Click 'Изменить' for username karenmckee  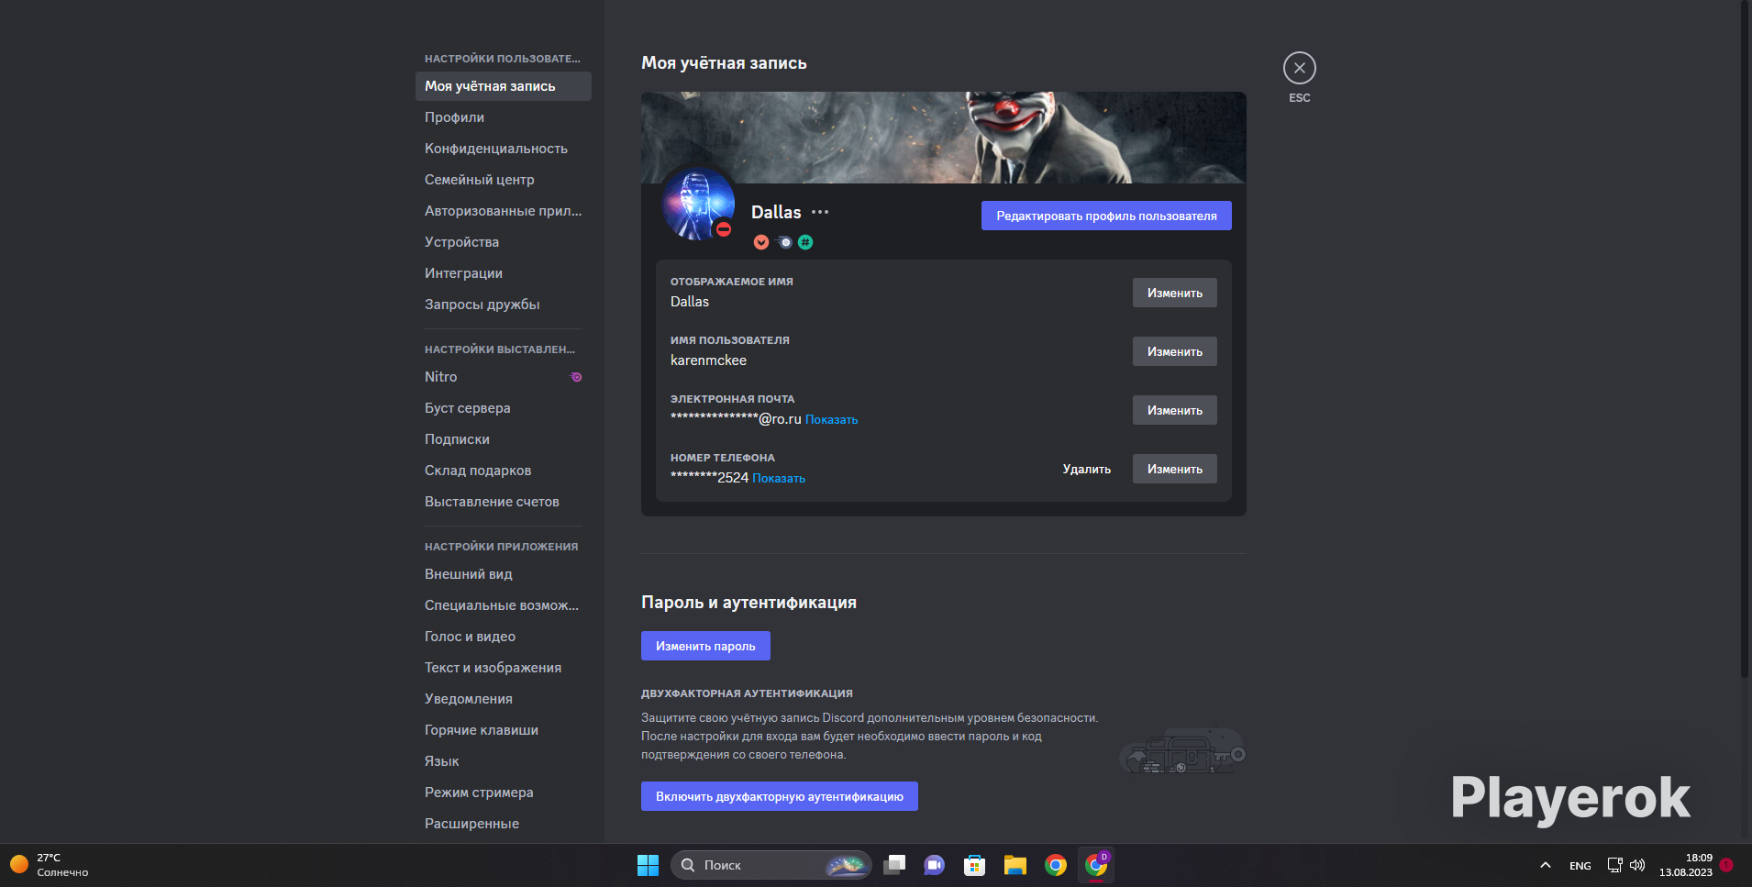tap(1175, 351)
